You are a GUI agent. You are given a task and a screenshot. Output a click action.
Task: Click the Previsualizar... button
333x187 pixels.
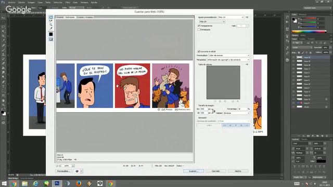(63, 171)
